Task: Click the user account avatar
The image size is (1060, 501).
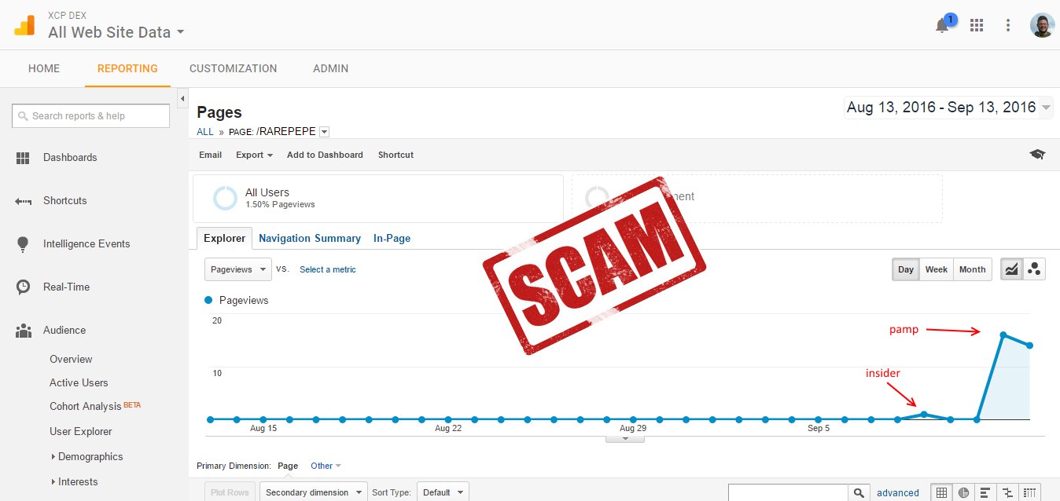Action: tap(1042, 25)
